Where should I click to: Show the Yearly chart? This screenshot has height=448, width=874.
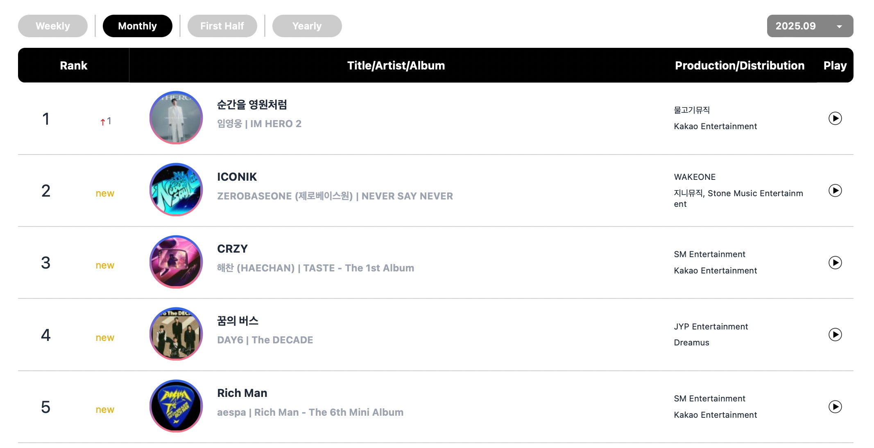[307, 26]
